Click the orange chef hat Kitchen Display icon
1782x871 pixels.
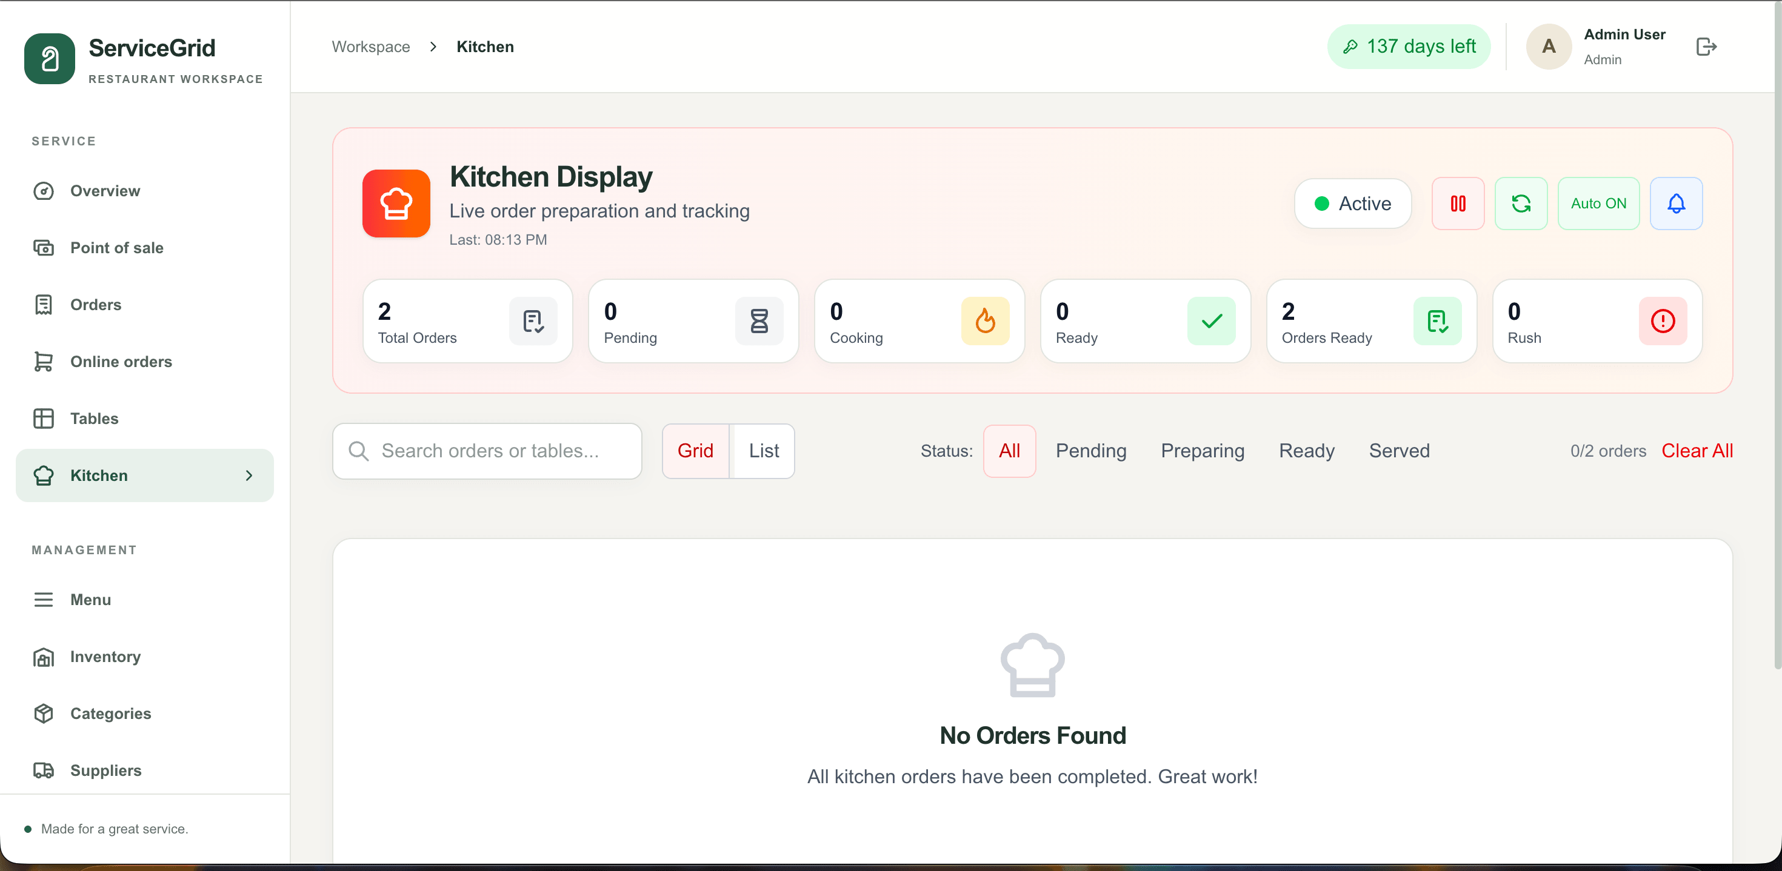click(x=396, y=204)
